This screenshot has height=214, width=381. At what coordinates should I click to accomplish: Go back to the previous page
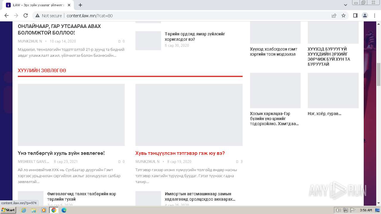coord(7,15)
